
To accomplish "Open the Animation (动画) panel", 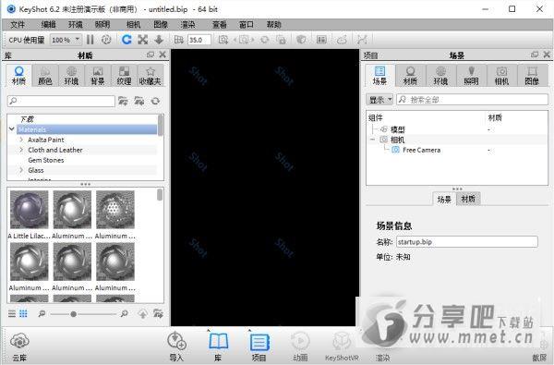I will coord(300,347).
